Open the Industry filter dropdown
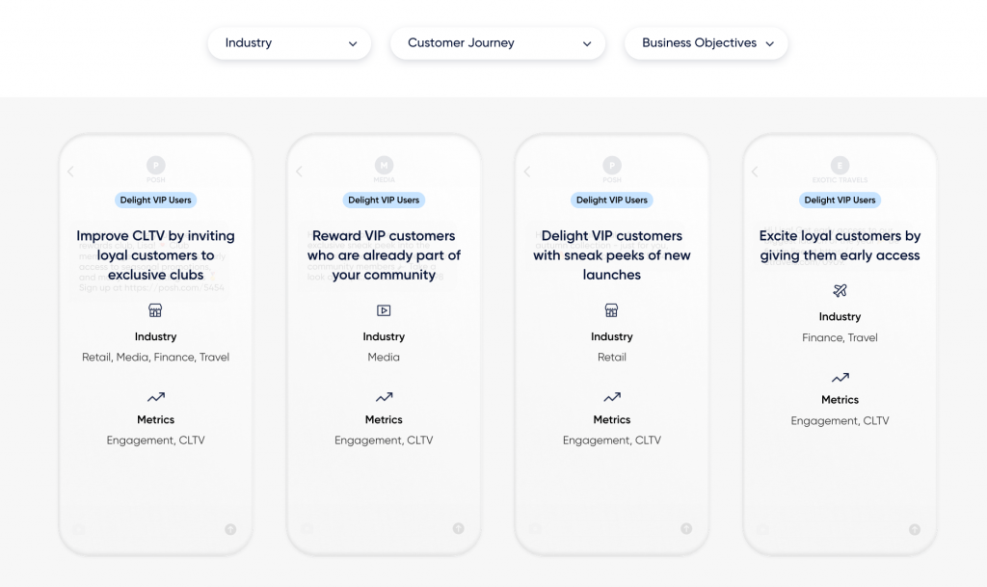 tap(289, 43)
